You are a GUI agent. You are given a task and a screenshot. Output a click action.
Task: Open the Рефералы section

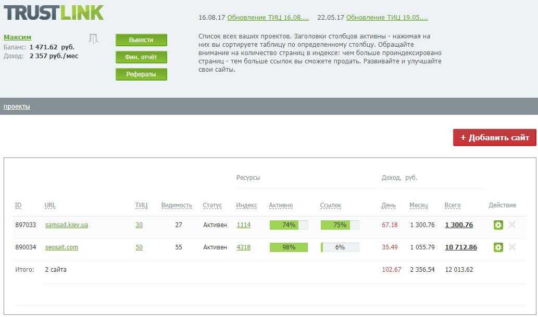(x=141, y=74)
